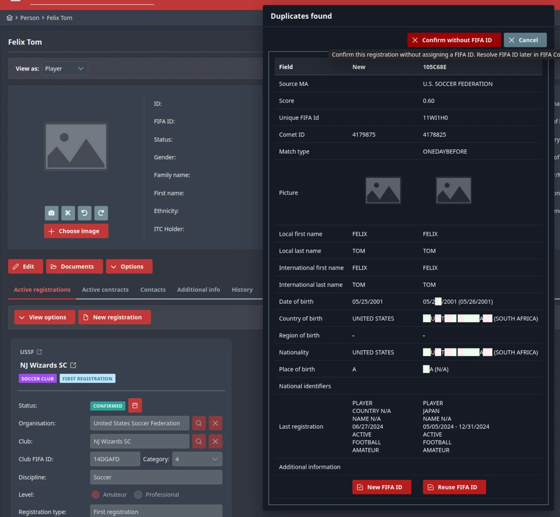
Task: Click the calendar icon beside Confirmed status
Action: coord(135,406)
